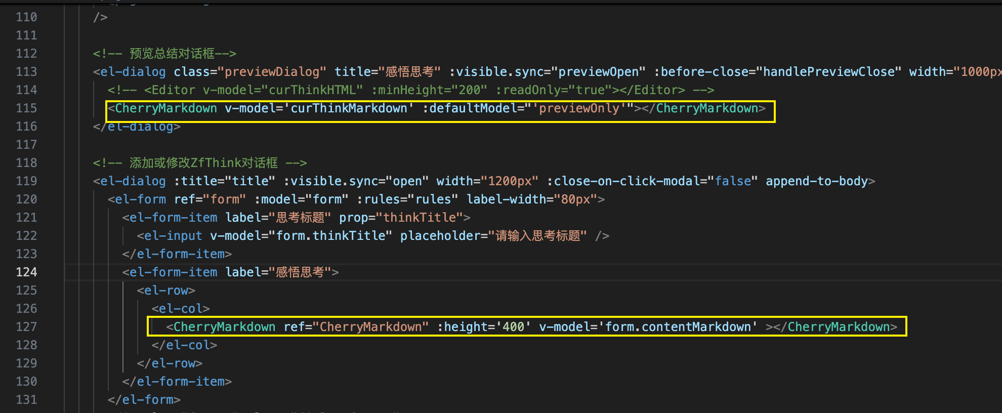1002x413 pixels.
Task: Click "form.thinkTitle" value on line 122
Action: pyautogui.click(x=330, y=236)
